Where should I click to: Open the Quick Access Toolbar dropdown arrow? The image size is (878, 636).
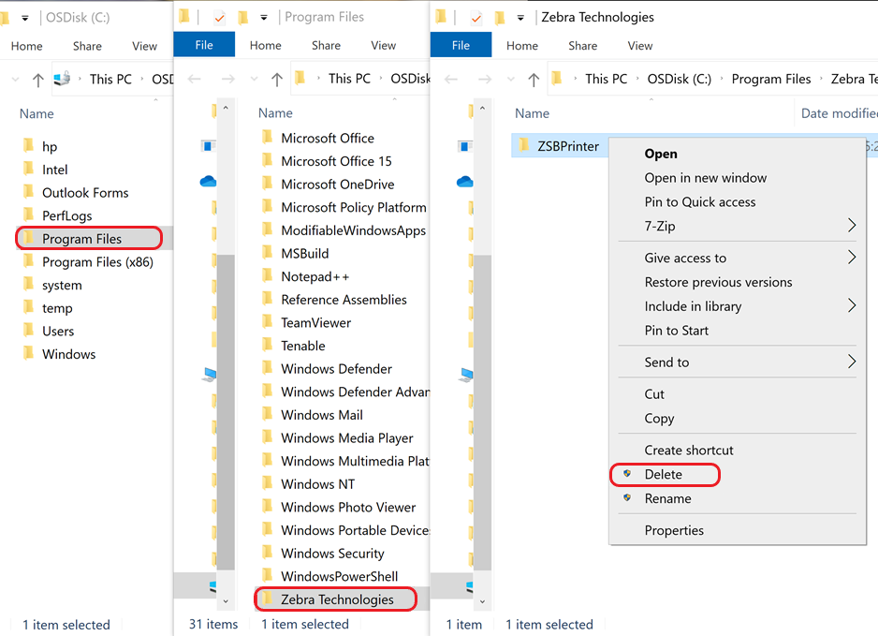click(x=520, y=17)
